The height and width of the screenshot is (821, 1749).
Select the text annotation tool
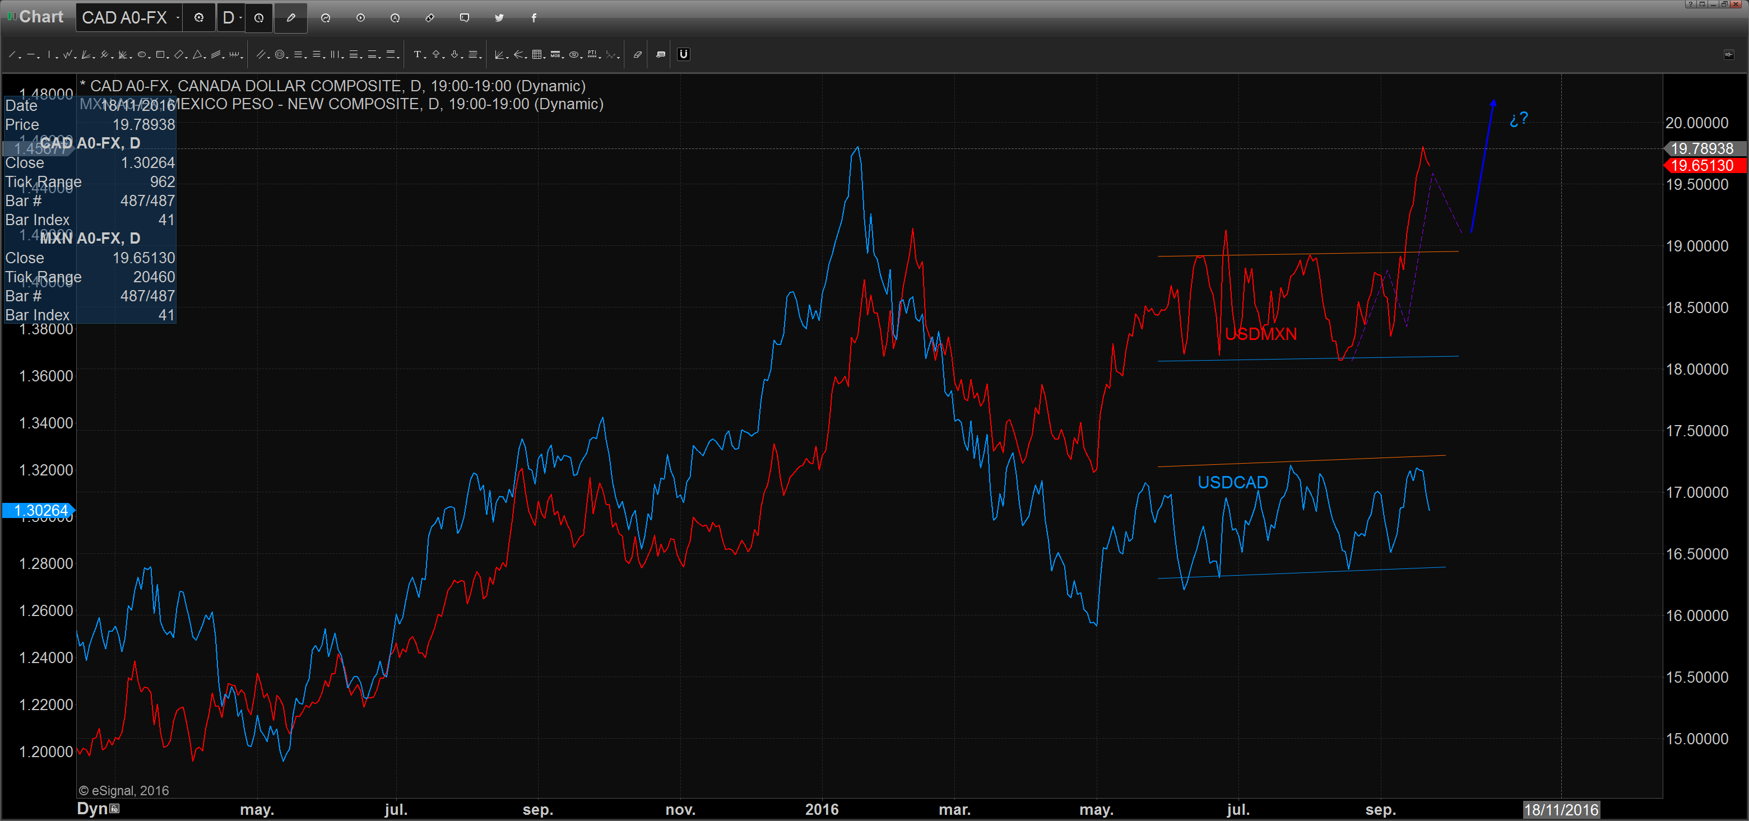click(417, 54)
